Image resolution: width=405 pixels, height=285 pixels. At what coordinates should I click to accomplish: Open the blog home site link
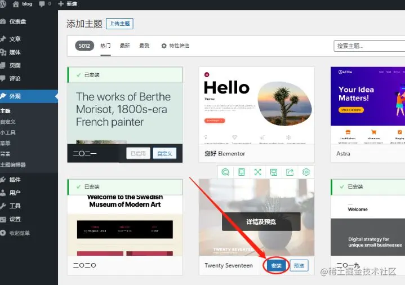tap(23, 4)
